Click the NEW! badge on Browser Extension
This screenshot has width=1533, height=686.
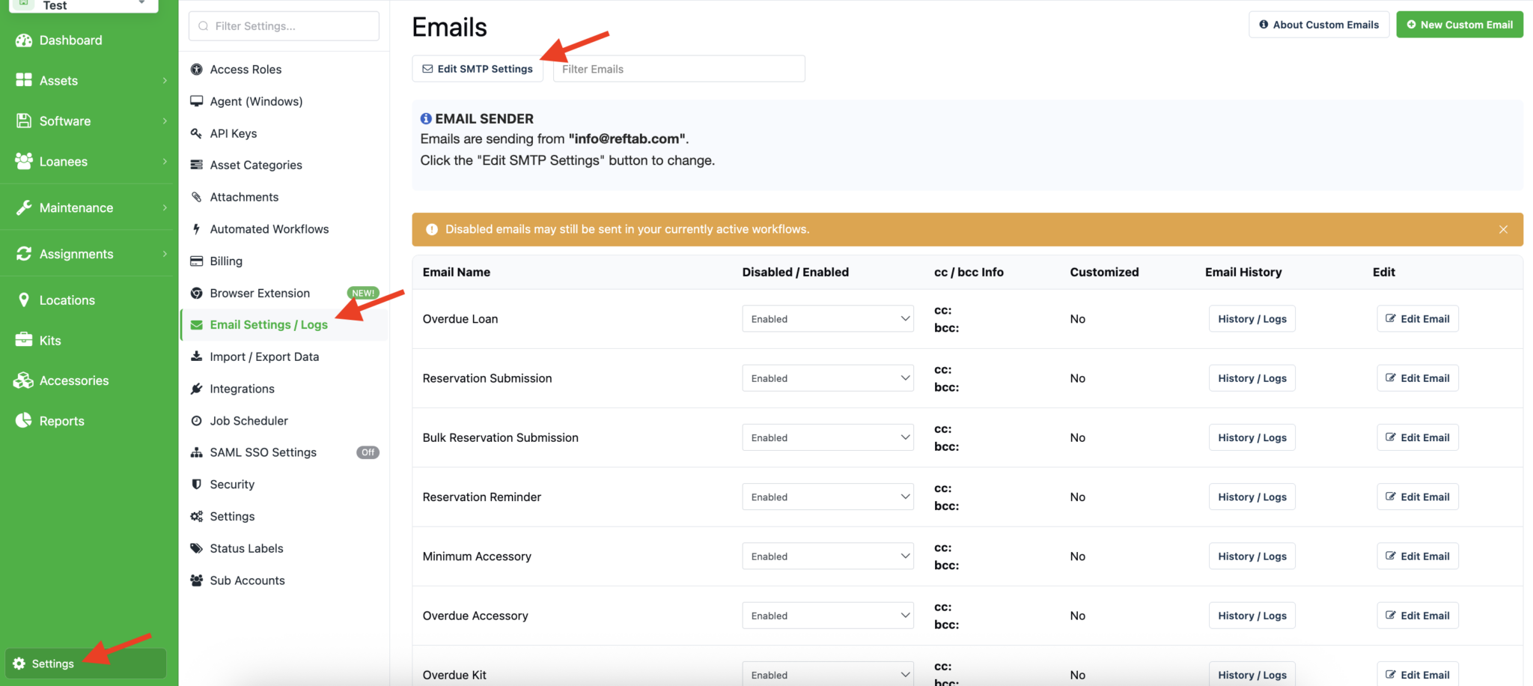tap(363, 293)
